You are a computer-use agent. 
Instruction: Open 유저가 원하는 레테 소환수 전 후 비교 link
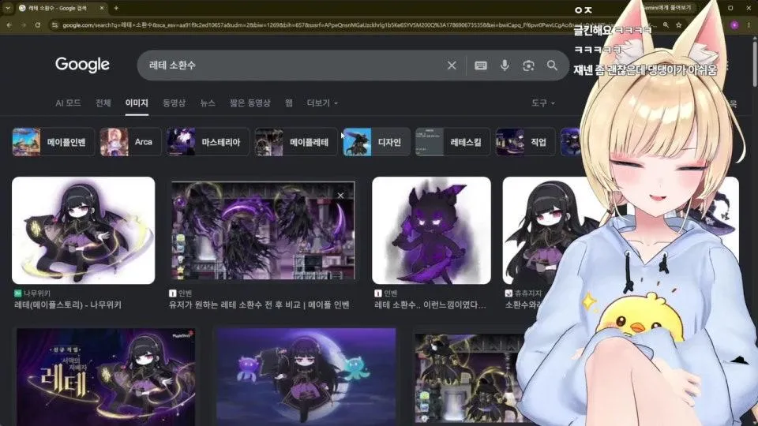259,305
